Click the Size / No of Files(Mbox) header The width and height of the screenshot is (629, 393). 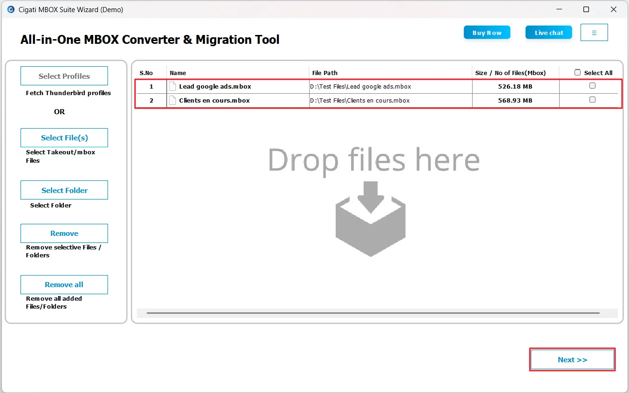click(510, 73)
